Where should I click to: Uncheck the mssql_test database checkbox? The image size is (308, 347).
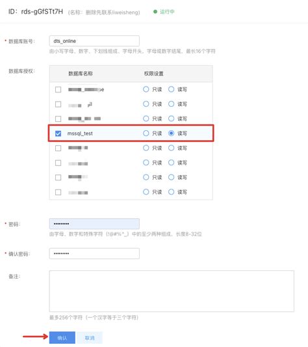58,133
